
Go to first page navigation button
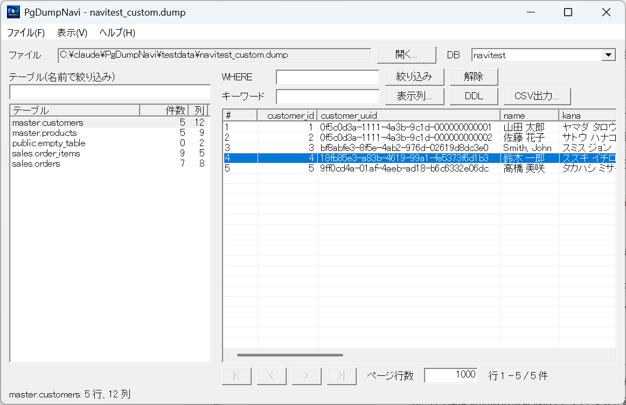pos(237,376)
